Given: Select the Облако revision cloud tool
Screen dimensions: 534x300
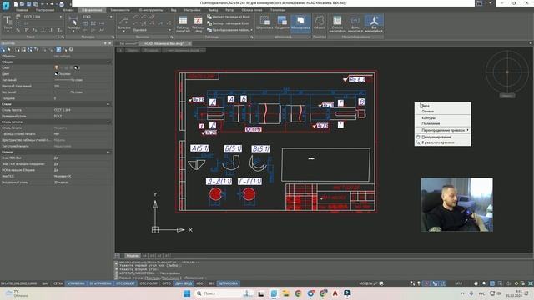Looking at the screenshot, I should click(x=320, y=22).
